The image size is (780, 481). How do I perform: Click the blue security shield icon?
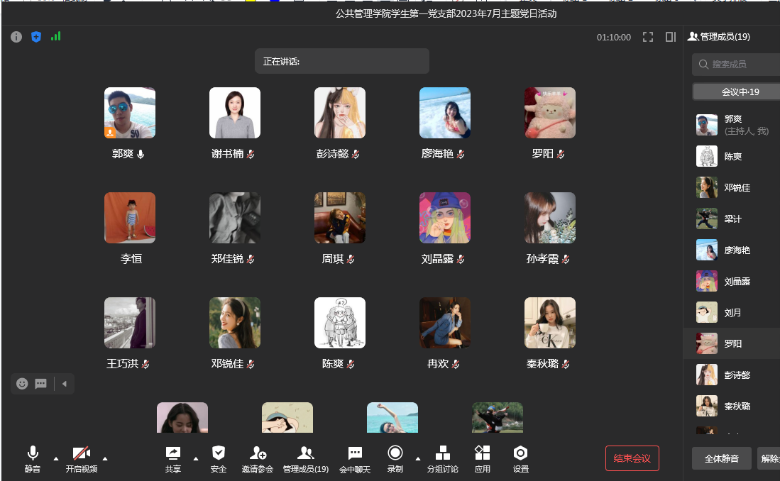(36, 37)
